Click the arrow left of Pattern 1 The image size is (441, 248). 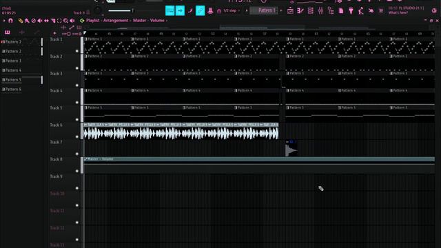[247, 11]
